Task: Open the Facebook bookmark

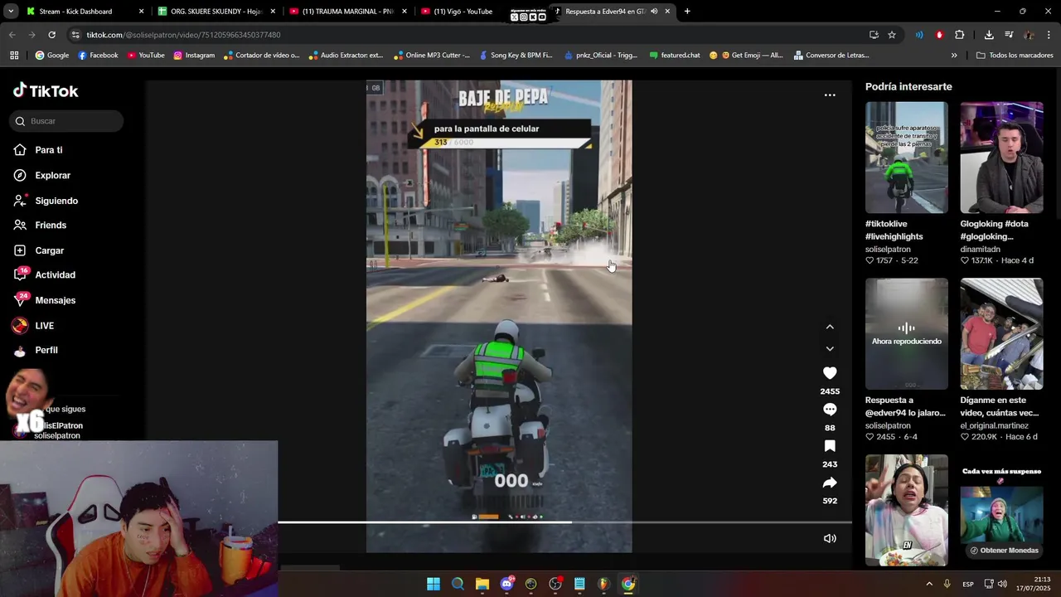Action: [x=98, y=56]
